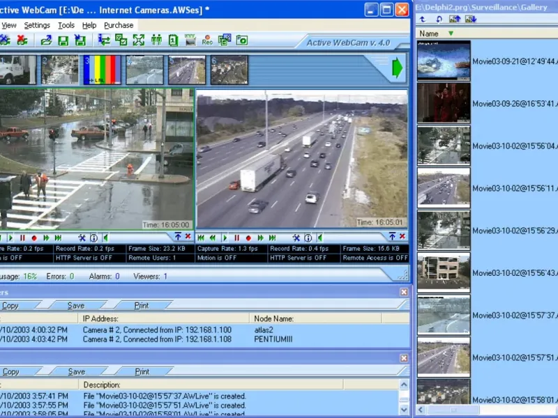Click info icon under left camera
The image size is (558, 418).
93,238
